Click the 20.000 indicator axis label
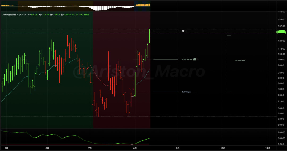Image resolution: width=287 pixels, height=151 pixels. pos(282,132)
